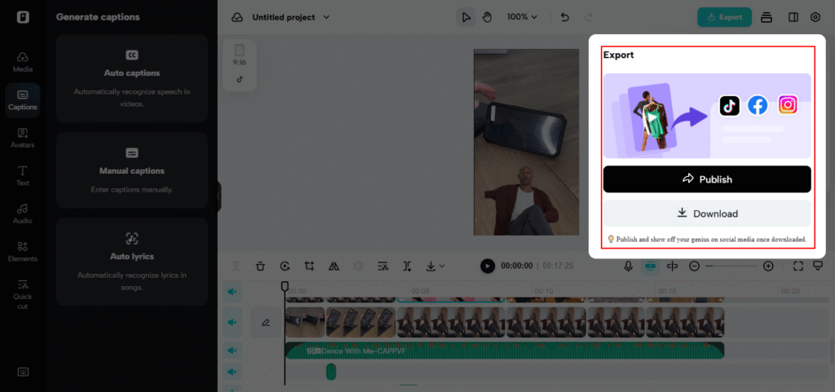Toggle the preview axis split icon
Image resolution: width=835 pixels, height=392 pixels.
pos(672,266)
